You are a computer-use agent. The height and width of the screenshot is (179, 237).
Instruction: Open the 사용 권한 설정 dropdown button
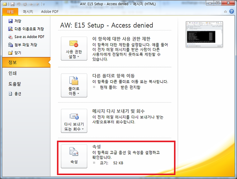pyautogui.click(x=74, y=48)
